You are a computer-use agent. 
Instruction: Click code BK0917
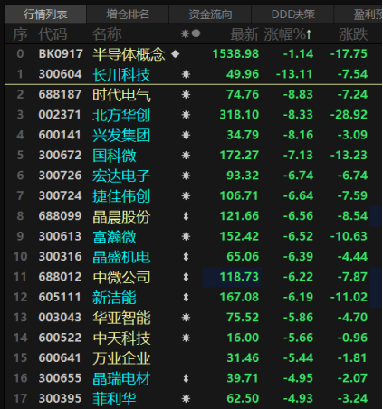tap(61, 54)
